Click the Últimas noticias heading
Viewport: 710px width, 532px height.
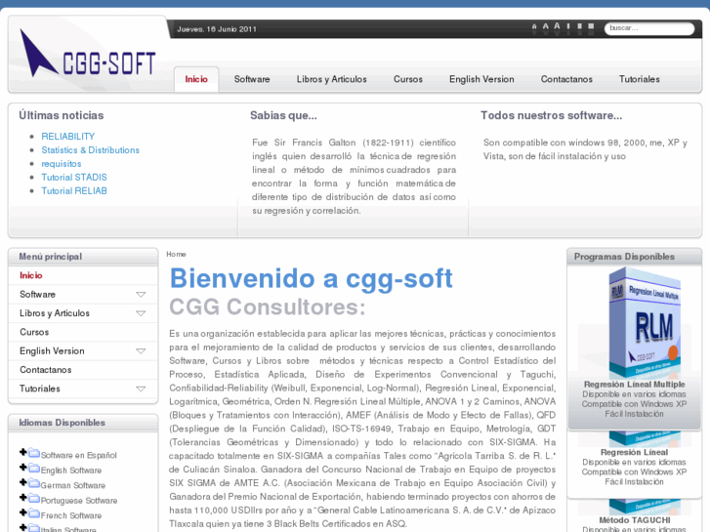point(62,115)
